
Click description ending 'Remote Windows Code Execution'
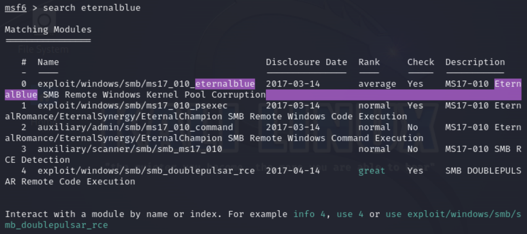pos(206,116)
